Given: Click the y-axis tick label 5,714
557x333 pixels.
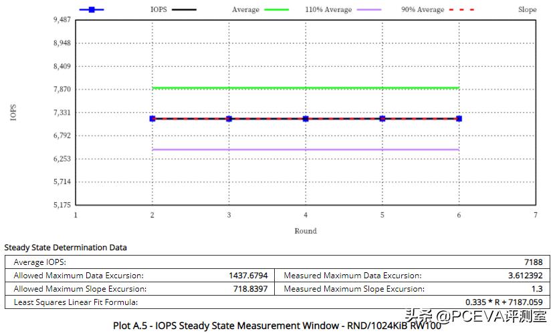Looking at the screenshot, I should pyautogui.click(x=62, y=182).
